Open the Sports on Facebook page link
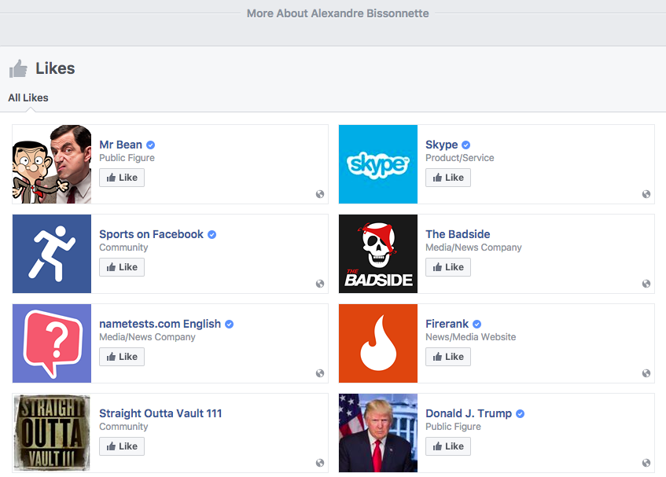This screenshot has height=477, width=666. (151, 234)
